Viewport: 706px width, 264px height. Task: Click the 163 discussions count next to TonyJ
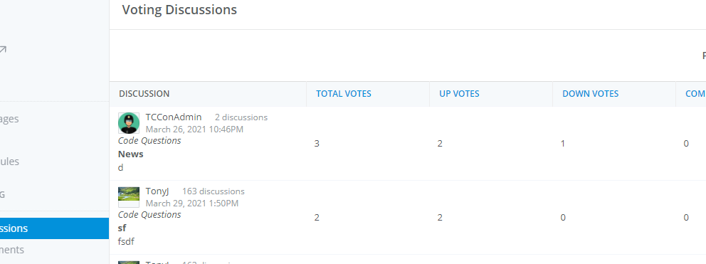tap(214, 191)
